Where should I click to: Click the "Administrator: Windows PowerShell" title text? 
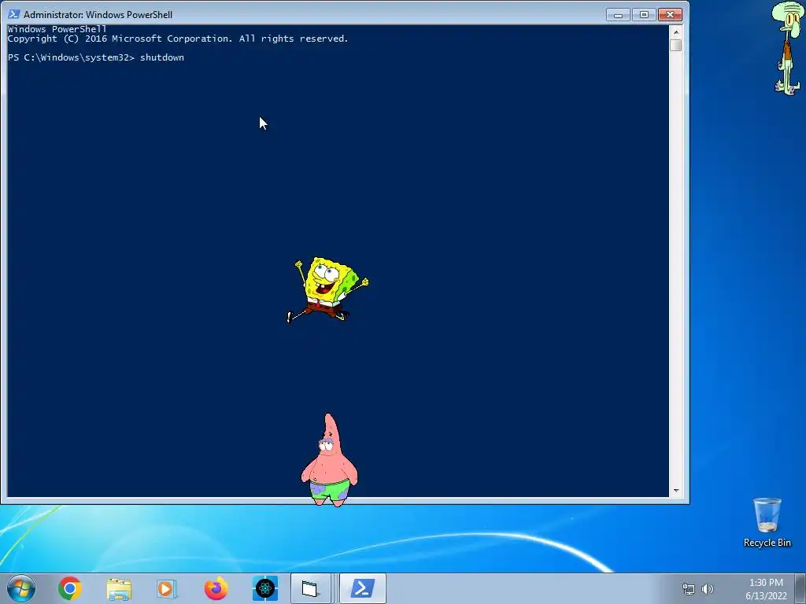(x=98, y=15)
